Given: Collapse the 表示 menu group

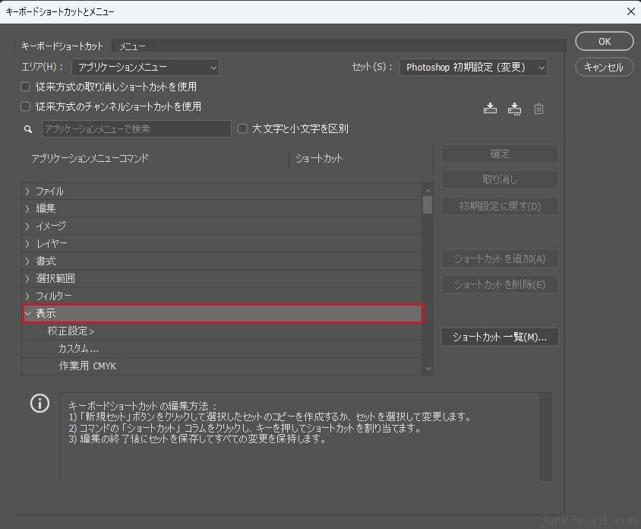Looking at the screenshot, I should 28,313.
